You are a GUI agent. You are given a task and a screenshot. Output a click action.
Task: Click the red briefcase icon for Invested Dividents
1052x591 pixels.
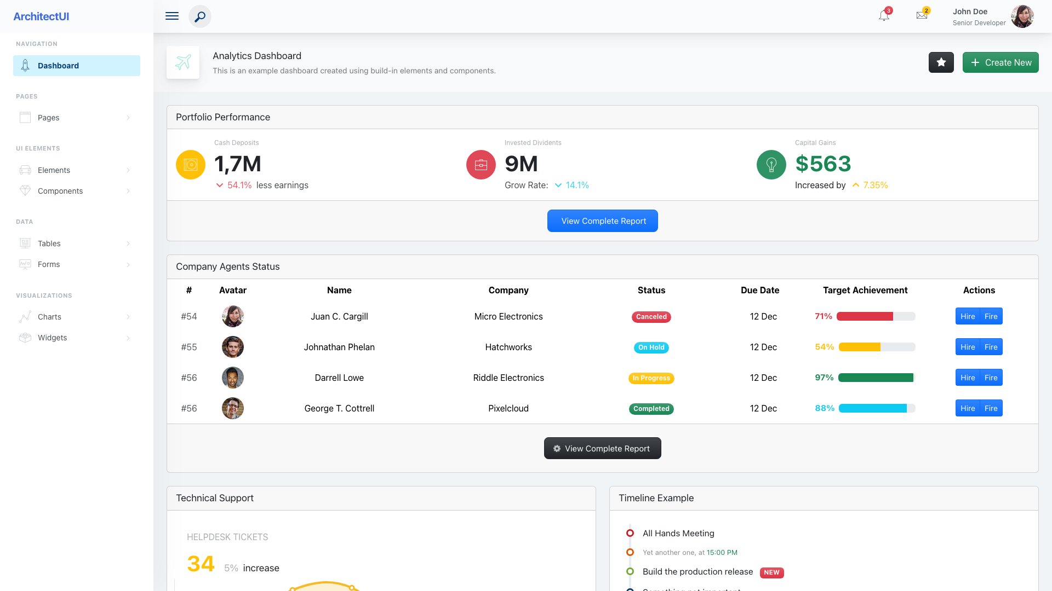[481, 164]
